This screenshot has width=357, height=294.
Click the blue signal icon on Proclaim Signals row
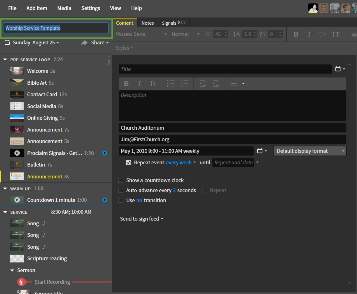pos(105,153)
